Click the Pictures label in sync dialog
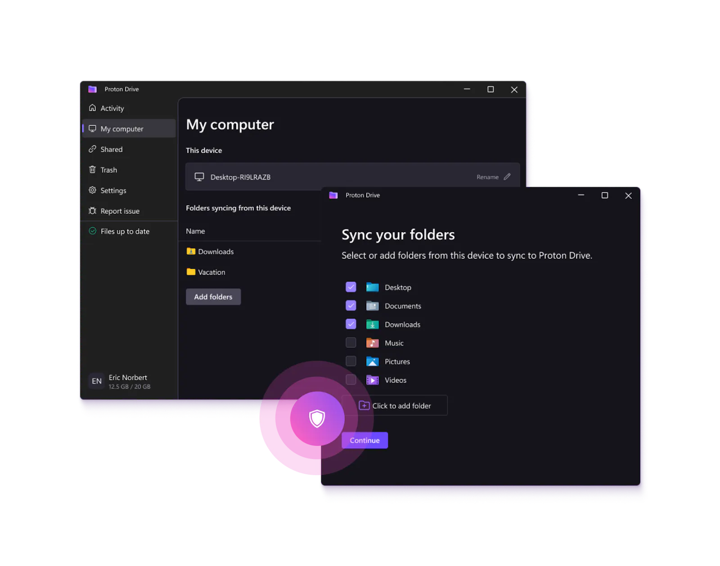The image size is (720, 566). click(397, 362)
